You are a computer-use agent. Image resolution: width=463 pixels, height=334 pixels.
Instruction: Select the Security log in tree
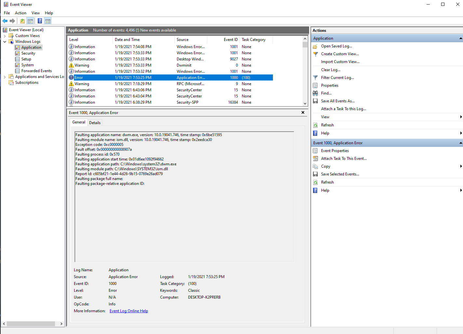[x=28, y=53]
